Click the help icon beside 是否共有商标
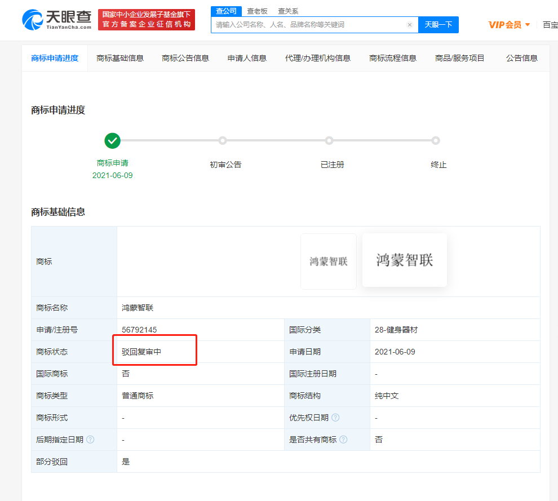 click(343, 440)
